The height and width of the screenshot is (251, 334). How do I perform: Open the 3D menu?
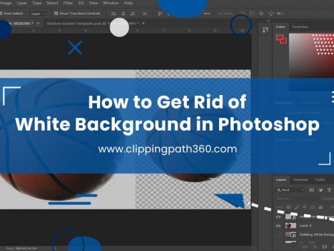pos(81,3)
